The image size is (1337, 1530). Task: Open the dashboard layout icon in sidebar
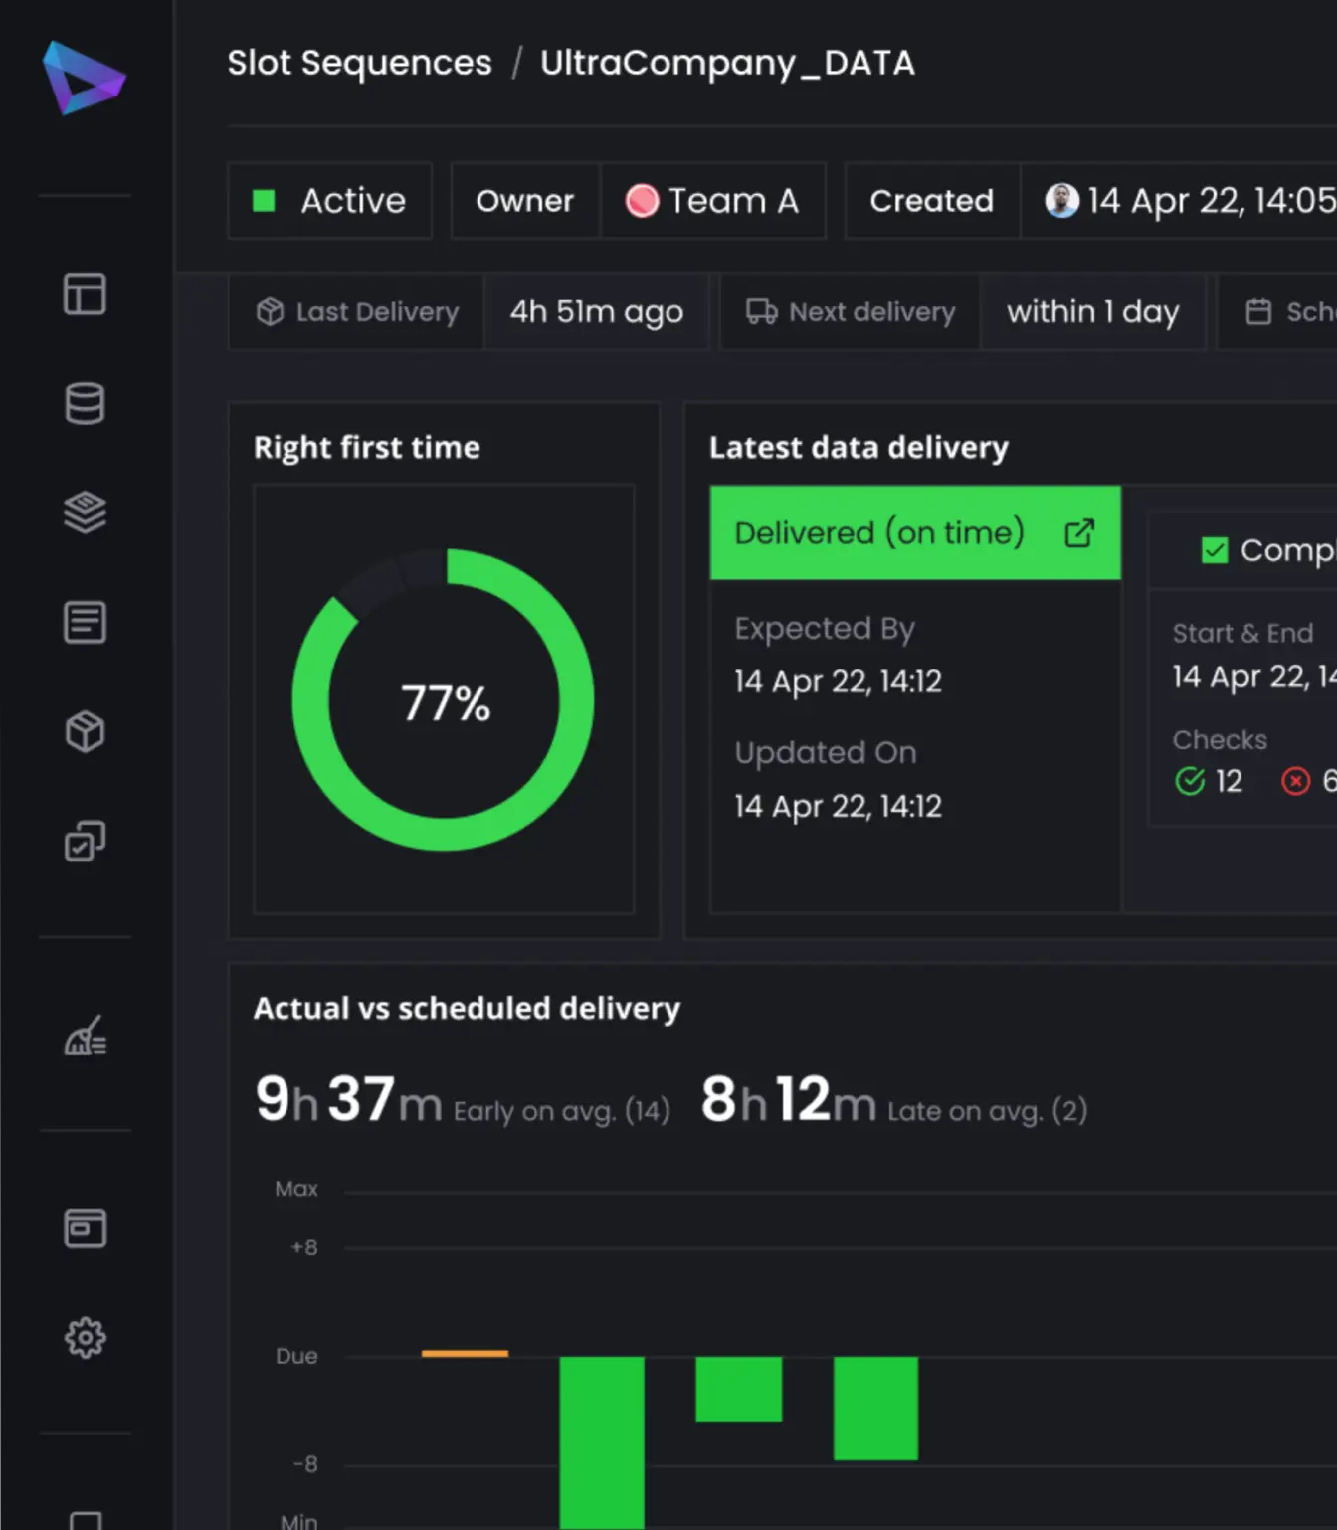(85, 294)
